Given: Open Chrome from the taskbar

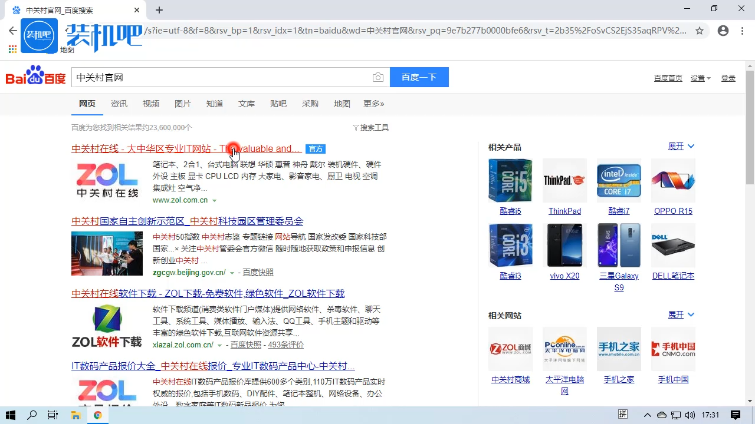Looking at the screenshot, I should [x=97, y=415].
